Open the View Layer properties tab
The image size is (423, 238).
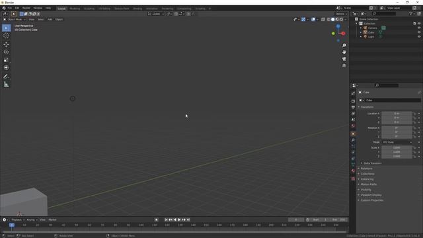[353, 113]
